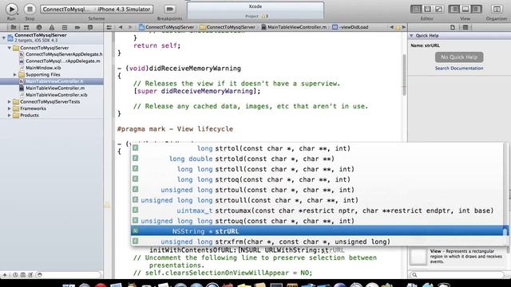
Task: Show the Quick Help inspector tab
Action: coord(465,27)
